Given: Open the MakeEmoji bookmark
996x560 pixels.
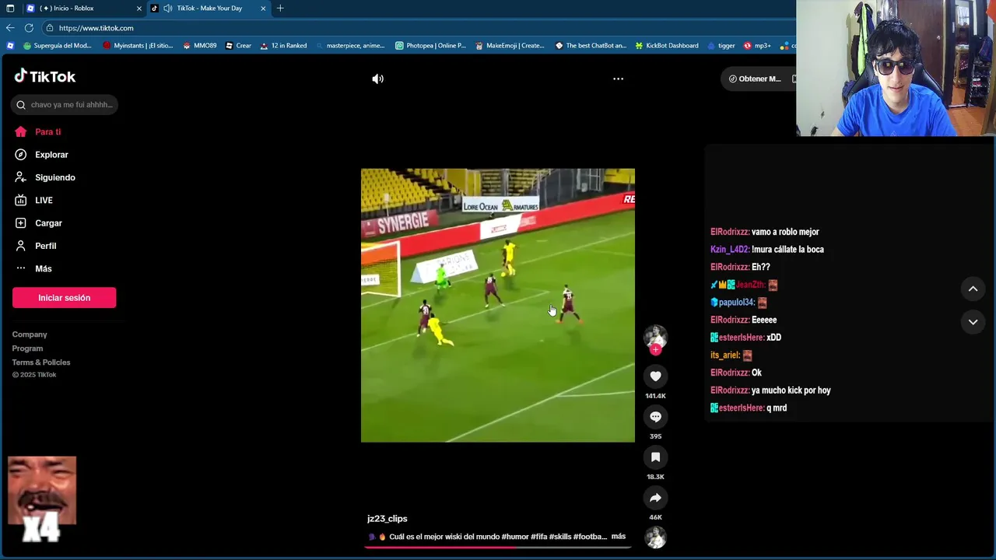Looking at the screenshot, I should point(510,46).
